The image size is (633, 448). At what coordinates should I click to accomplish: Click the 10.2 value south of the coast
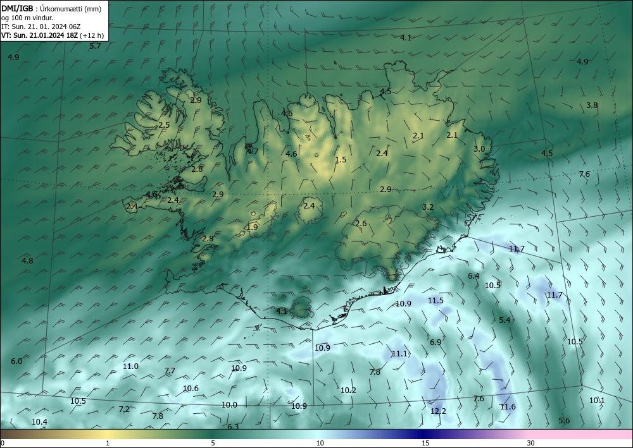coord(348,390)
